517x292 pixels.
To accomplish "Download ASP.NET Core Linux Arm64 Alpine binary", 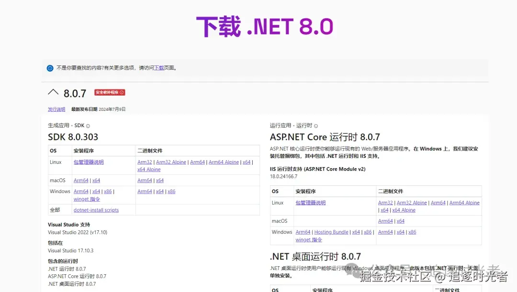I will (x=464, y=203).
